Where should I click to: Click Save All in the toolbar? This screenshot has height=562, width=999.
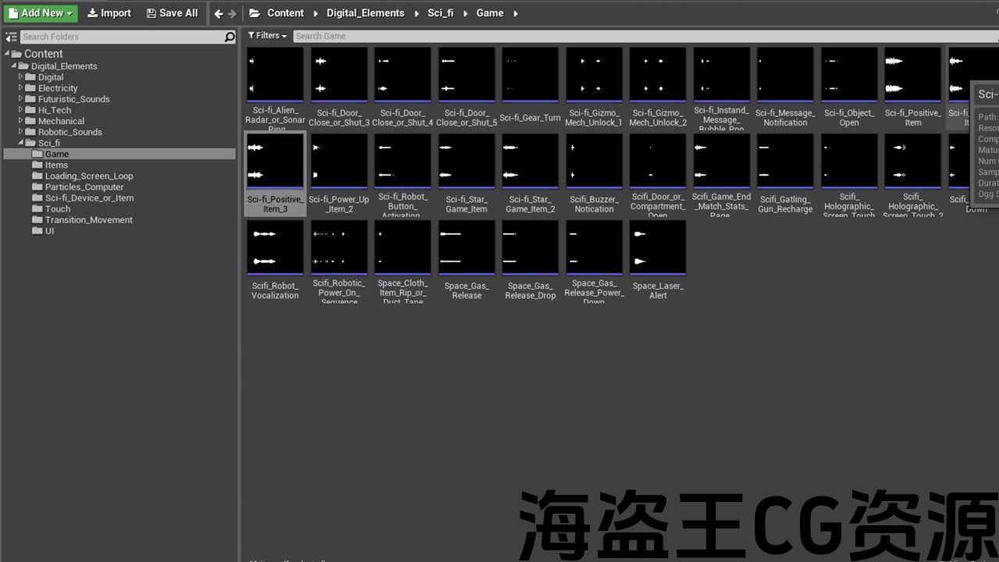click(x=172, y=13)
